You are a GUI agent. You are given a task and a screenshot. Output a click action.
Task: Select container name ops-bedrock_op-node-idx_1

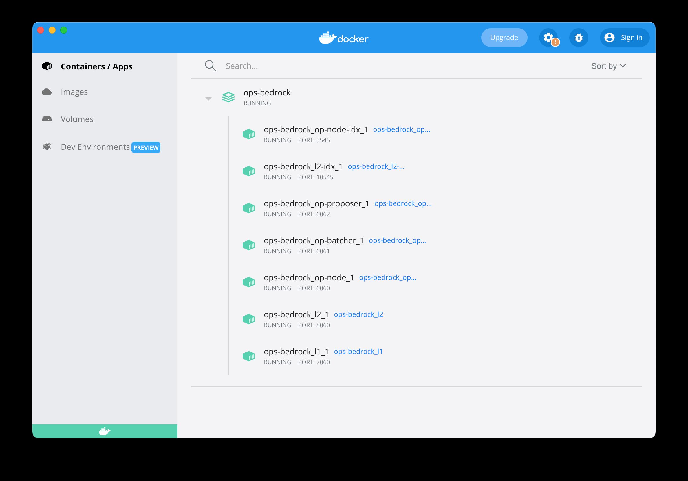click(x=316, y=130)
